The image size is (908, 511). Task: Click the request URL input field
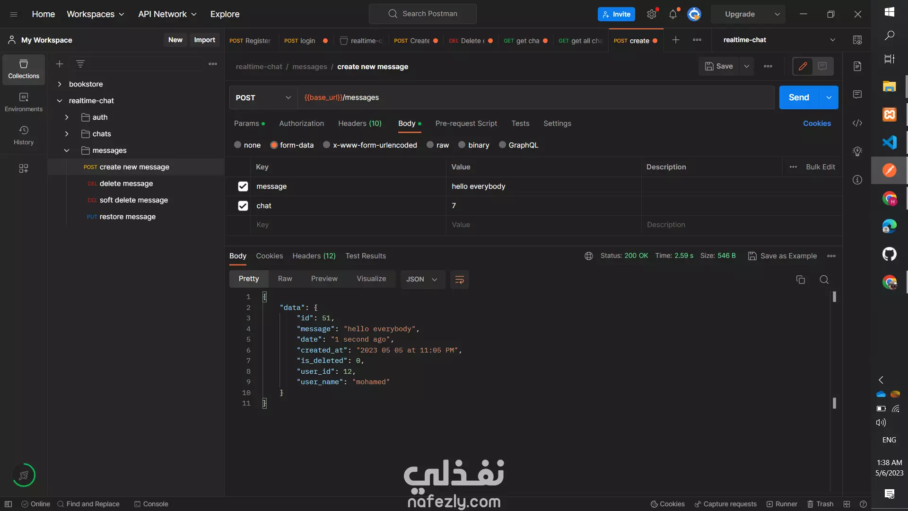[536, 97]
